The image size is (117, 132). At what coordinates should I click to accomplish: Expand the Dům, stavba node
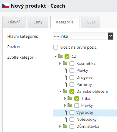(60, 127)
